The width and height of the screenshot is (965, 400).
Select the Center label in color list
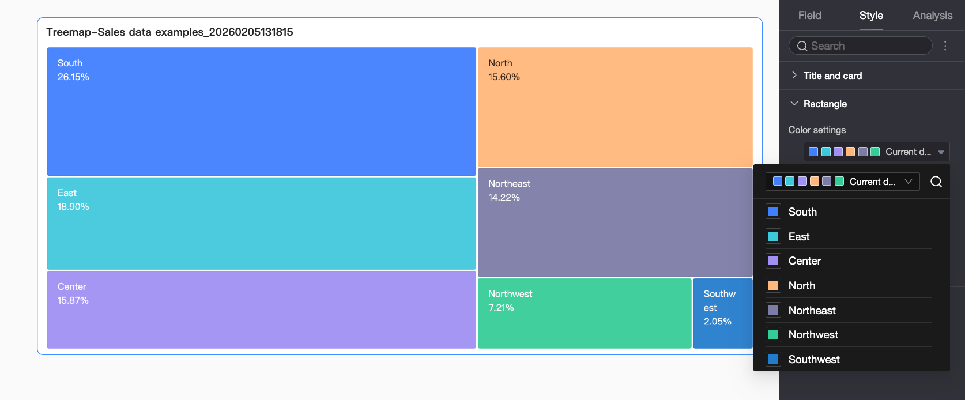805,261
